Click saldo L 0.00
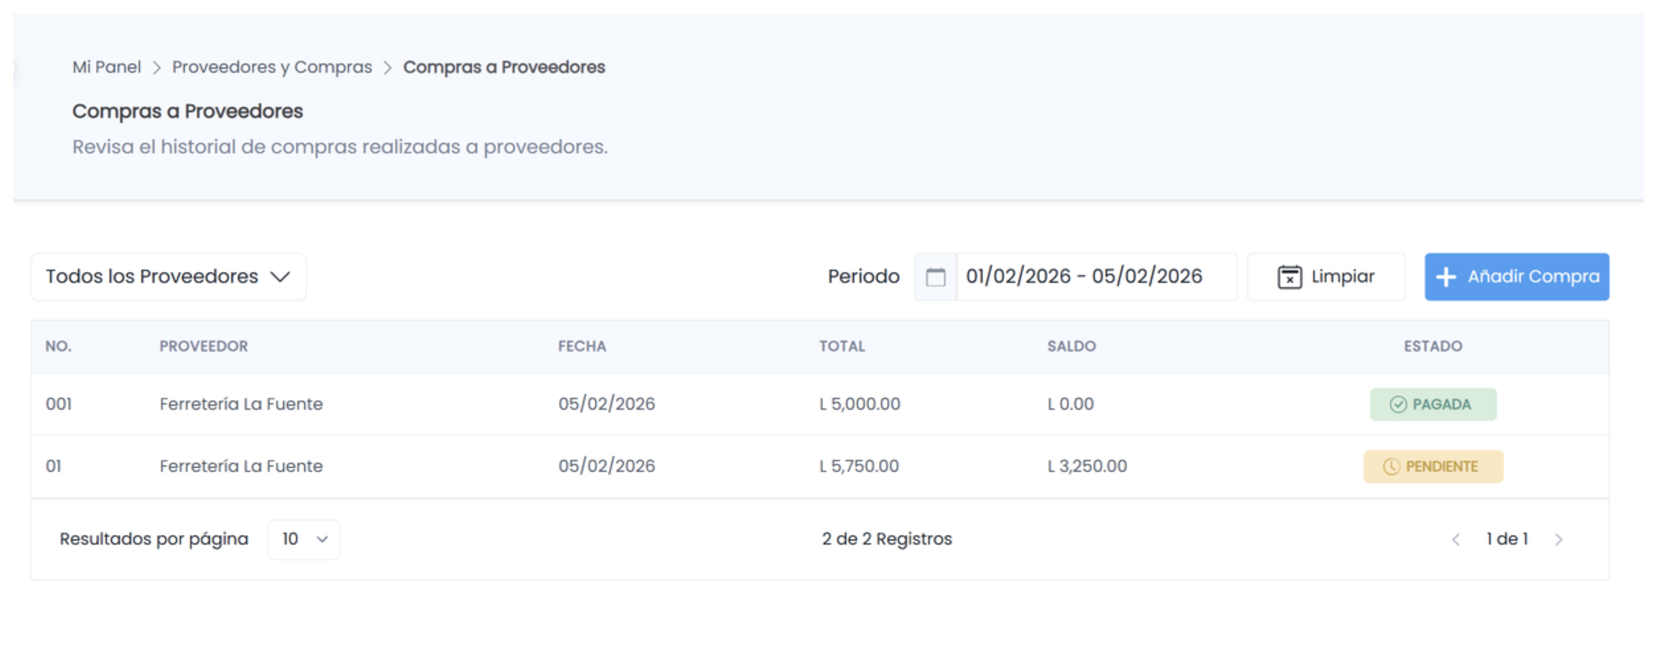 coord(1071,404)
